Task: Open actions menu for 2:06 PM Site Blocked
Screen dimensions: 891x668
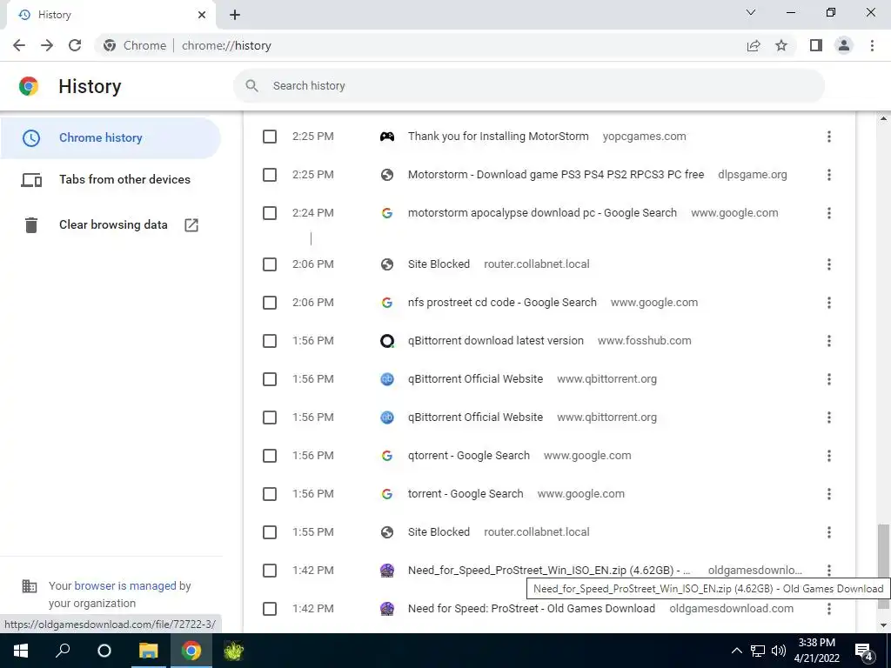Action: pyautogui.click(x=829, y=264)
